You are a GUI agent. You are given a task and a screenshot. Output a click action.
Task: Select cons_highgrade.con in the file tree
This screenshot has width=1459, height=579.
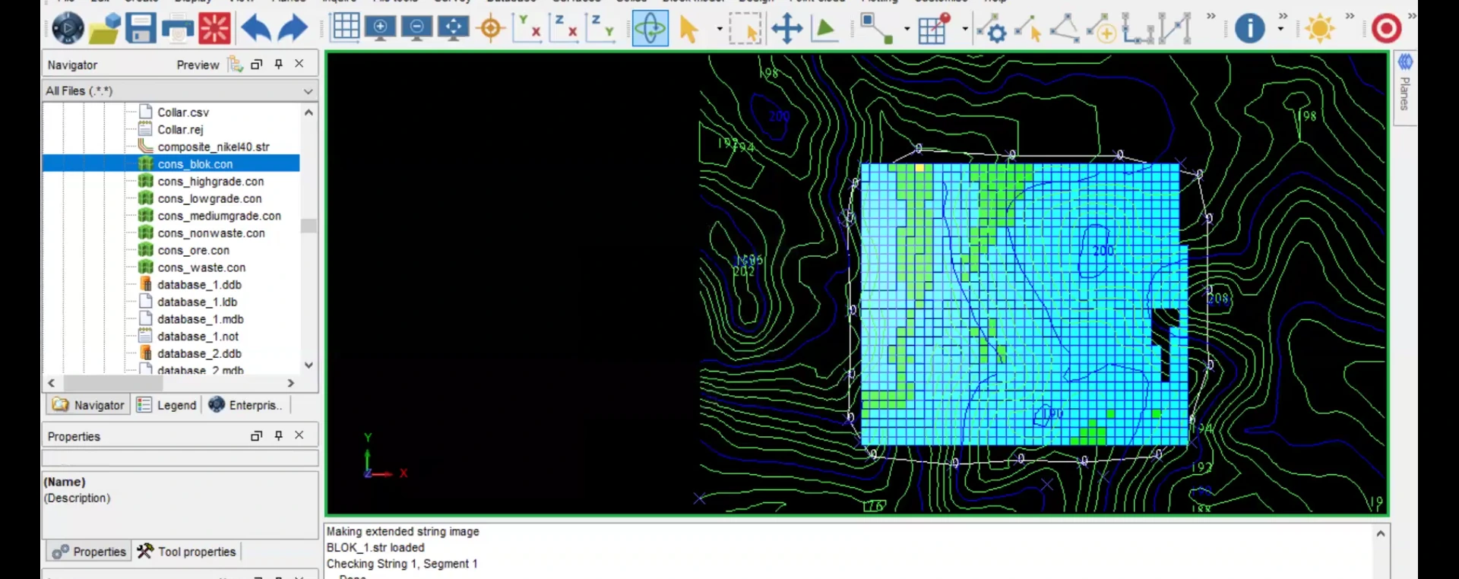coord(210,182)
